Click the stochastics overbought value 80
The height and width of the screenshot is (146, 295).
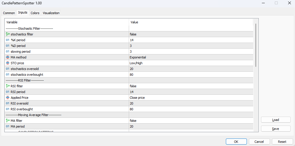[x=191, y=75]
